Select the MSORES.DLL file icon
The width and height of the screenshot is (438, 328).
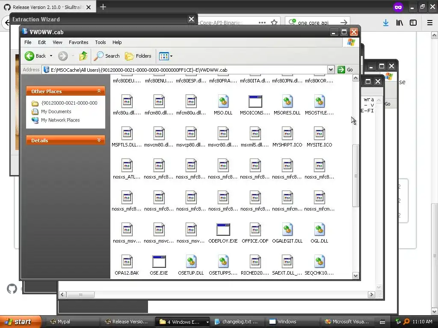pos(287,102)
